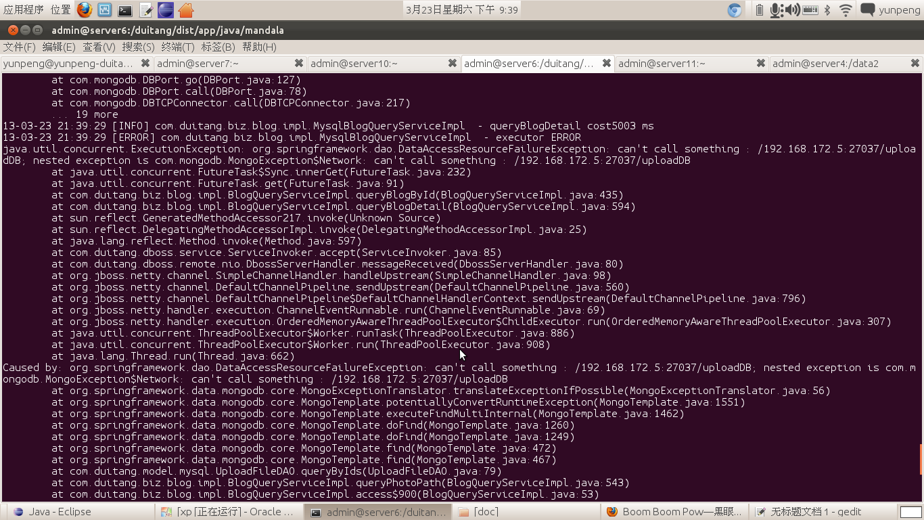
Task: Minimize the terminal window
Action: 25,30
